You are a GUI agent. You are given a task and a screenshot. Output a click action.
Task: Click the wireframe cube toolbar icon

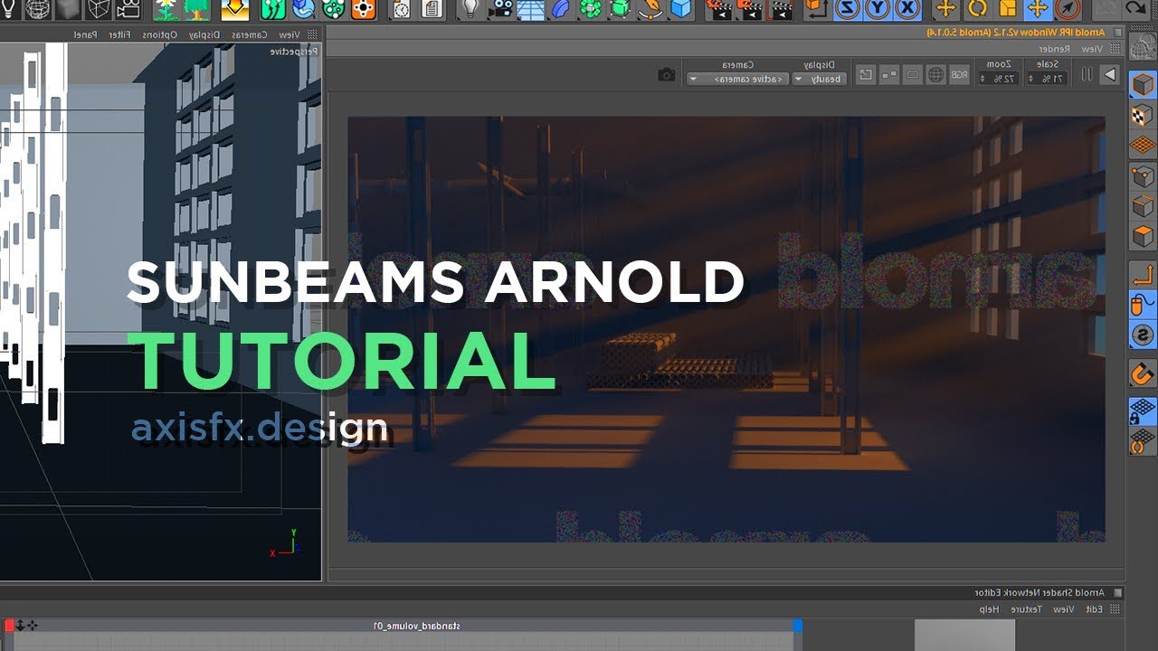tap(98, 9)
